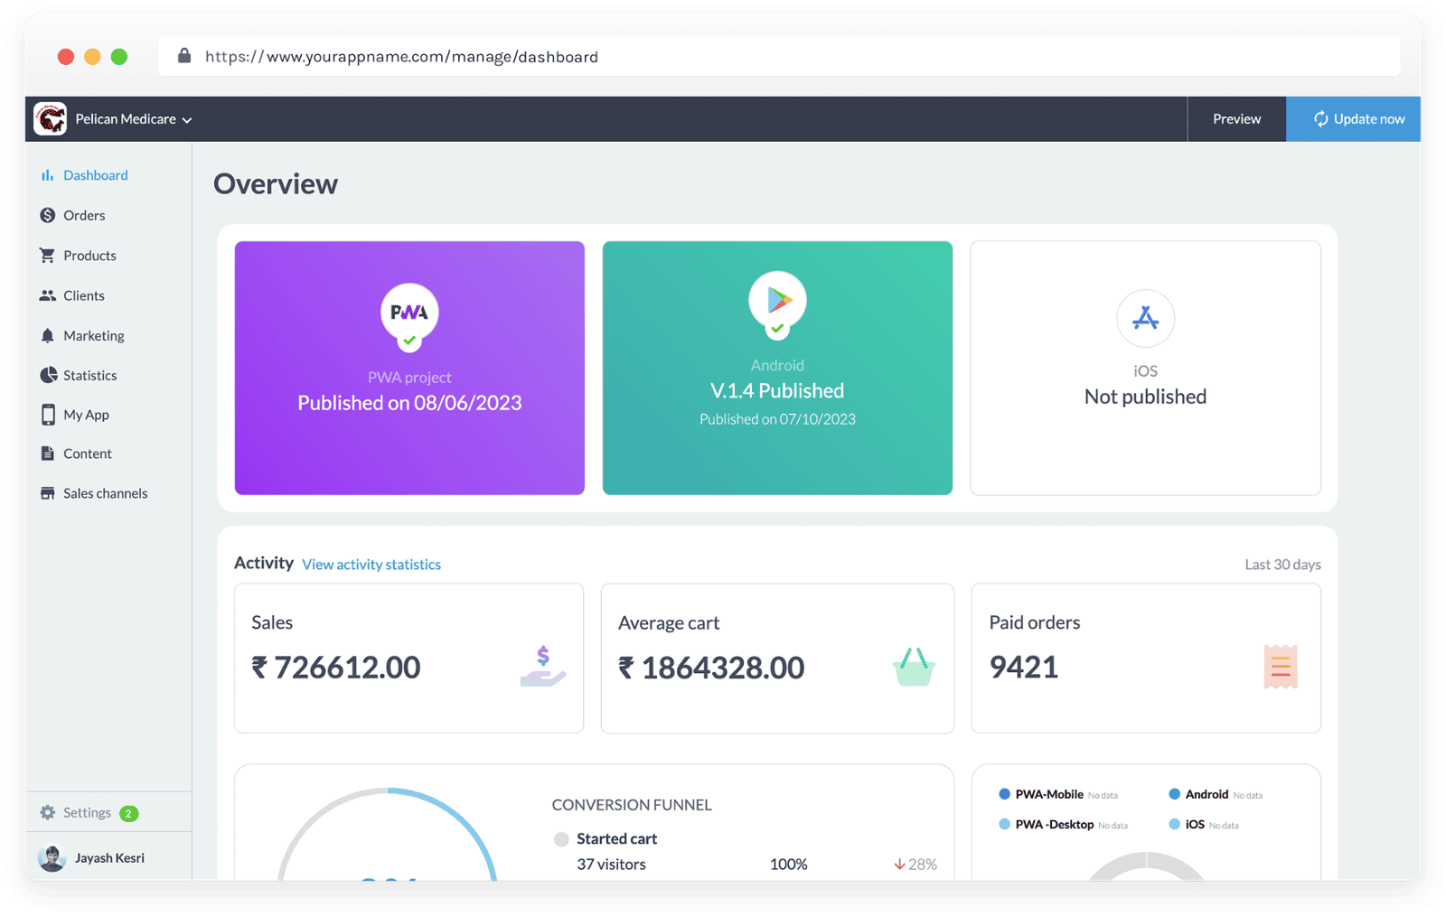Click the Settings gear icon
Image resolution: width=1446 pixels, height=916 pixels.
(x=48, y=813)
